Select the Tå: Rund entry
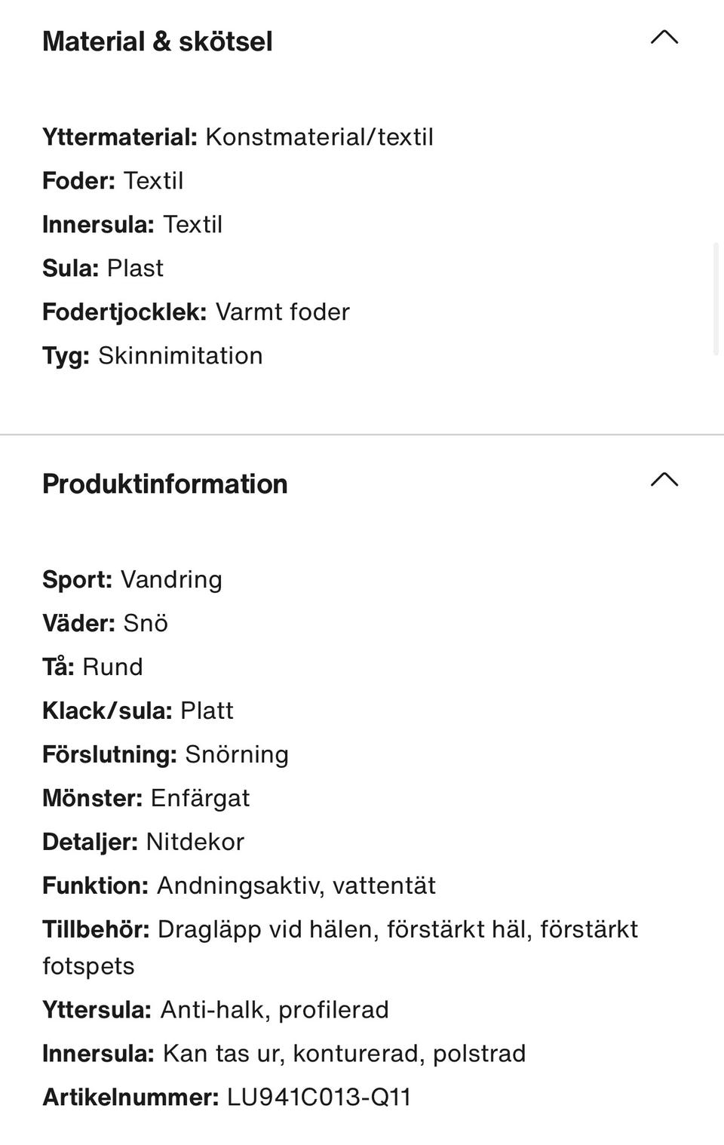The width and height of the screenshot is (724, 1145). (x=92, y=668)
